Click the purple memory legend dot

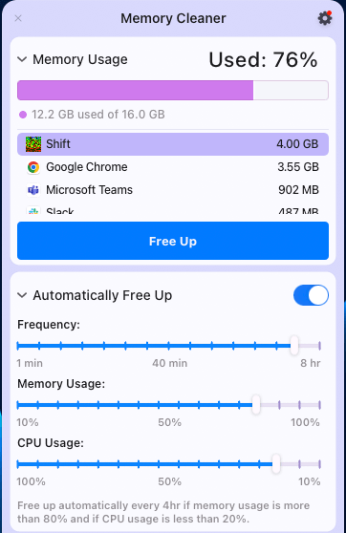click(23, 115)
